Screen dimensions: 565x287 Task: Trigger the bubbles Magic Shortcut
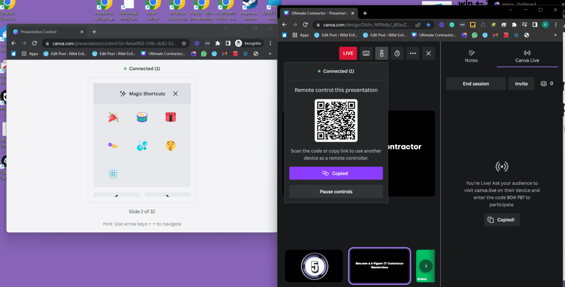click(142, 145)
